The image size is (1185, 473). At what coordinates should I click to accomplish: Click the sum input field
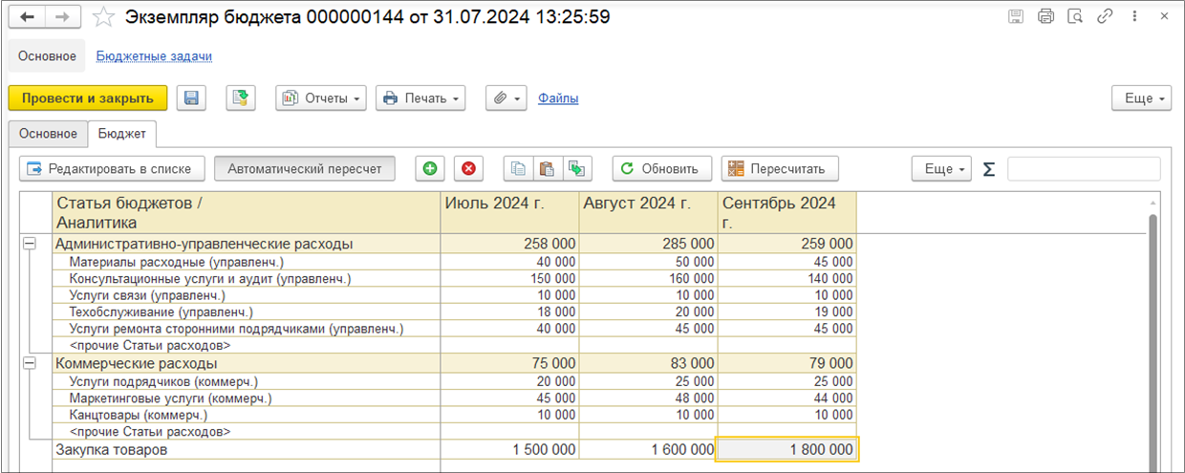(x=1084, y=169)
